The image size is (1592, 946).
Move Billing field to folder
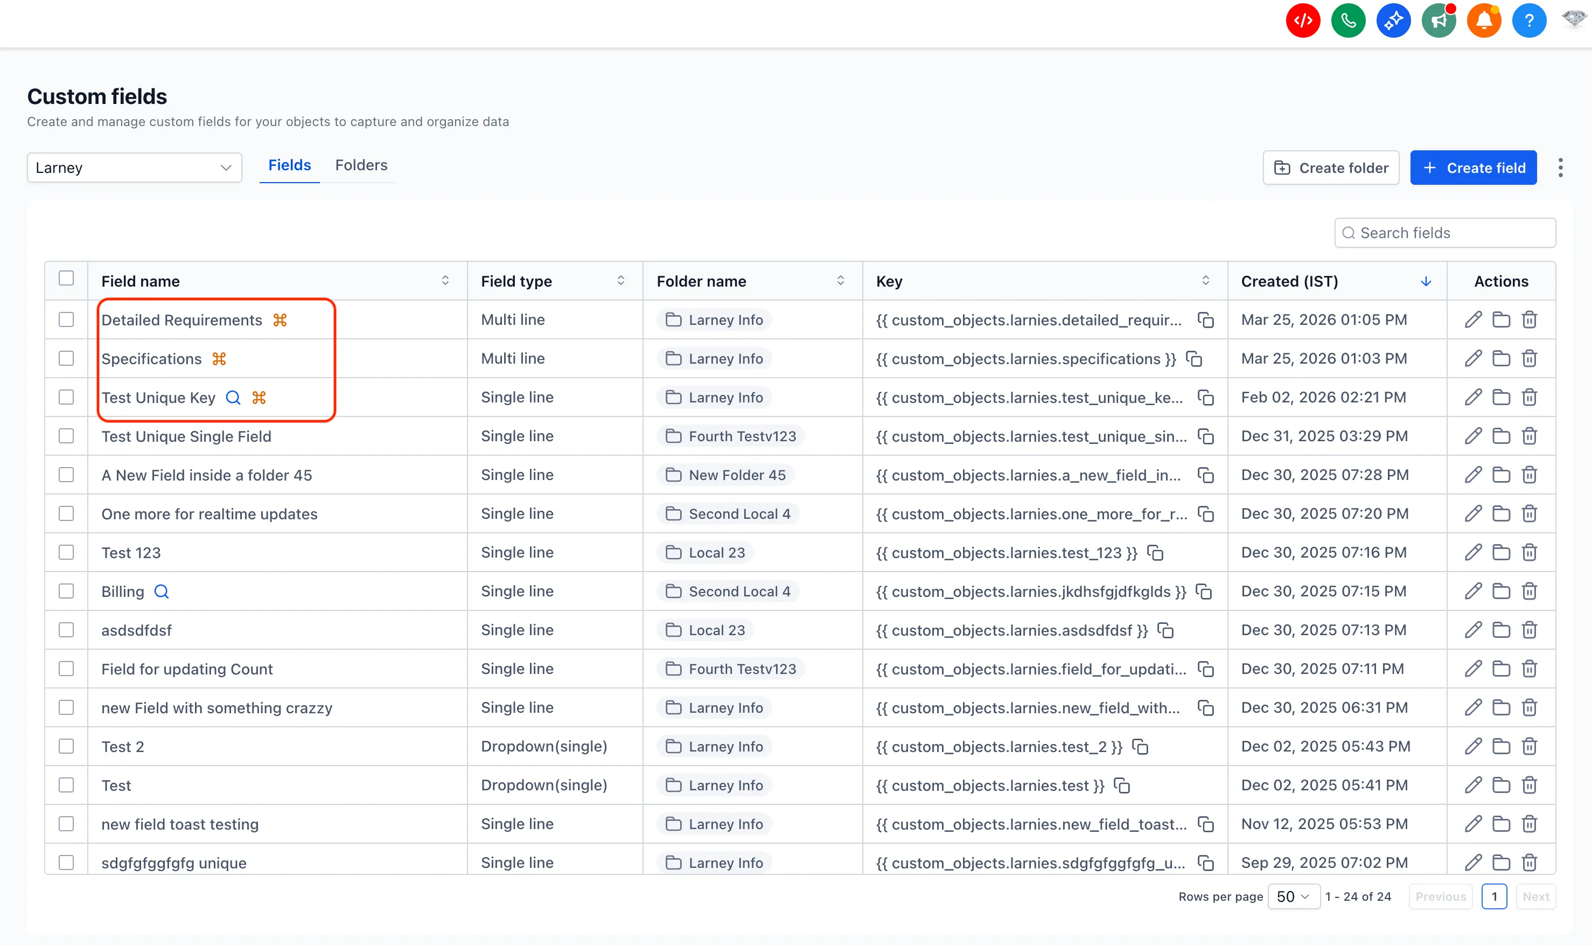[1501, 592]
